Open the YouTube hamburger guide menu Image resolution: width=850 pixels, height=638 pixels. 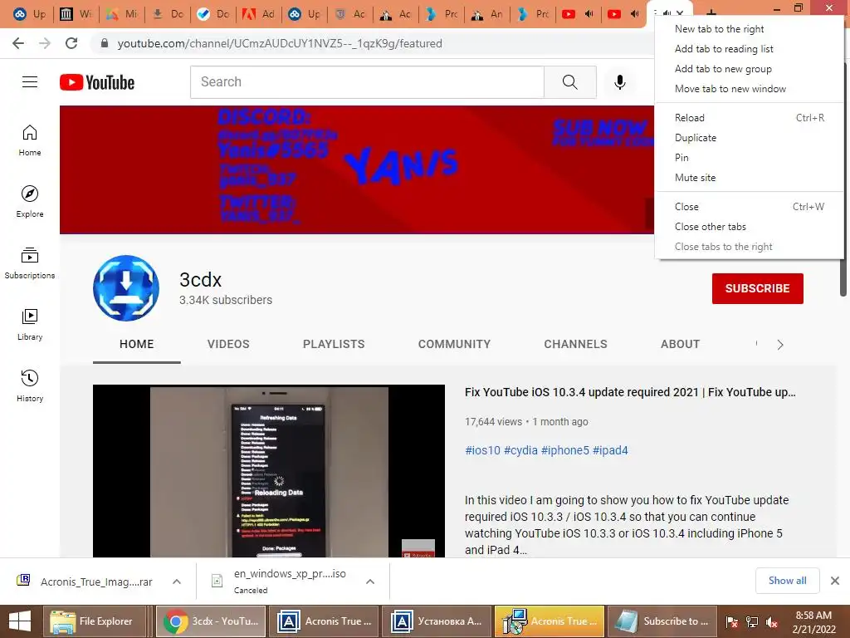(30, 82)
